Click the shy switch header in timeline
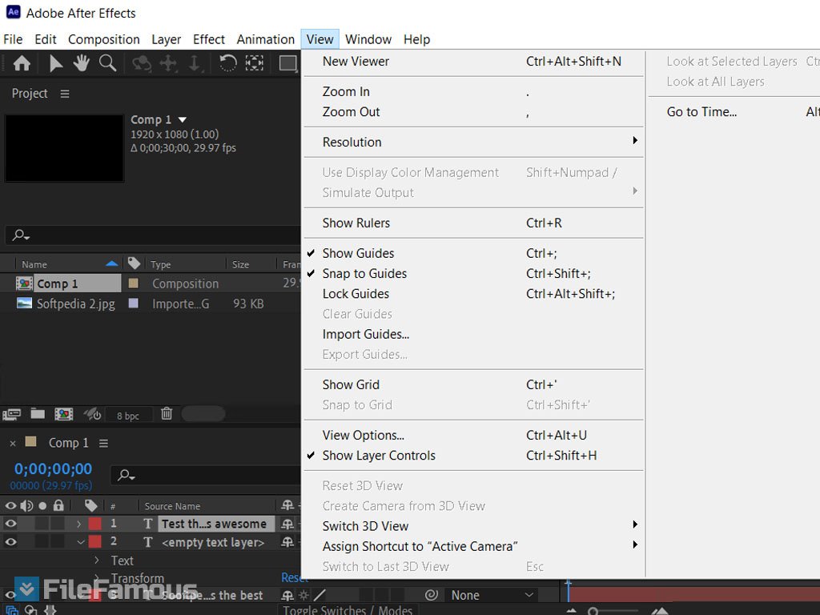Image resolution: width=820 pixels, height=615 pixels. click(x=287, y=505)
